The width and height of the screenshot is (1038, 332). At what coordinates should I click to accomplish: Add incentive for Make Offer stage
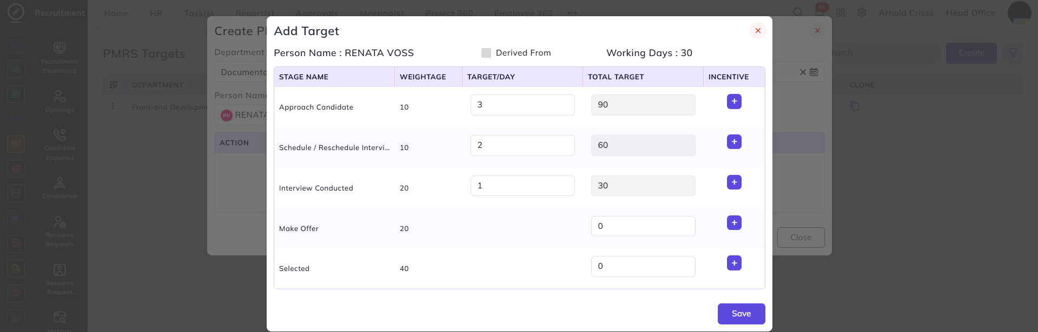click(x=734, y=223)
